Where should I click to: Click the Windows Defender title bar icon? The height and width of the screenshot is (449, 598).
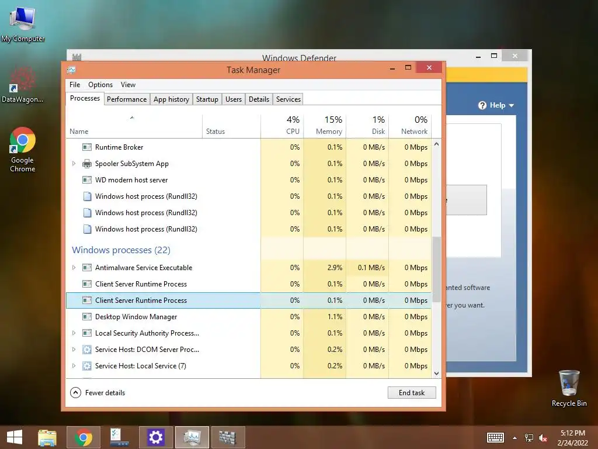tap(77, 57)
